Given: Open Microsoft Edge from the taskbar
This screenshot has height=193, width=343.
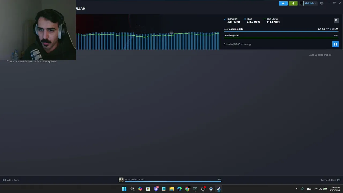Looking at the screenshot, I should tap(180, 189).
